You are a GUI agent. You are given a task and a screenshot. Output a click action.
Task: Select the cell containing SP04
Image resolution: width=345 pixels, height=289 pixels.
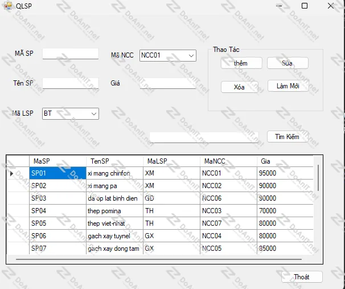point(57,211)
